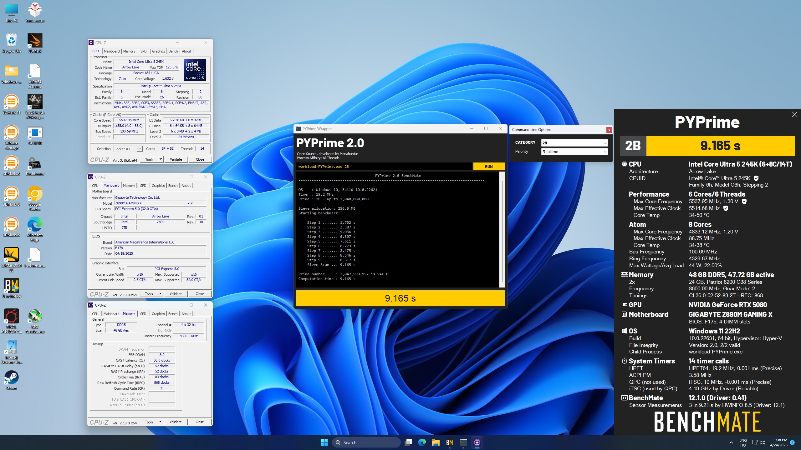Open SPD tab in top CPU-Z window
This screenshot has width=801, height=450.
(143, 51)
